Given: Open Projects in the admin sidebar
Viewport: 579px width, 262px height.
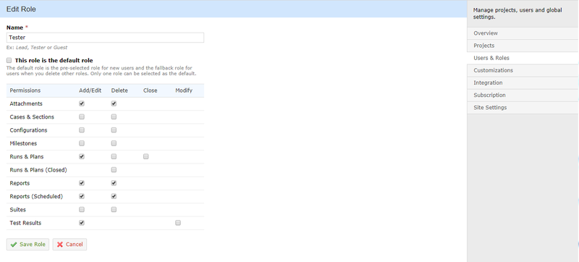Looking at the screenshot, I should pos(523,46).
